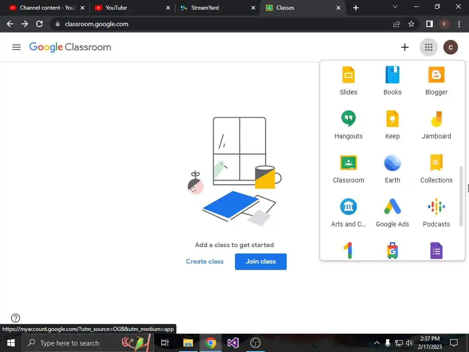The width and height of the screenshot is (469, 352).
Task: Show hidden system tray icons
Action: (377, 343)
